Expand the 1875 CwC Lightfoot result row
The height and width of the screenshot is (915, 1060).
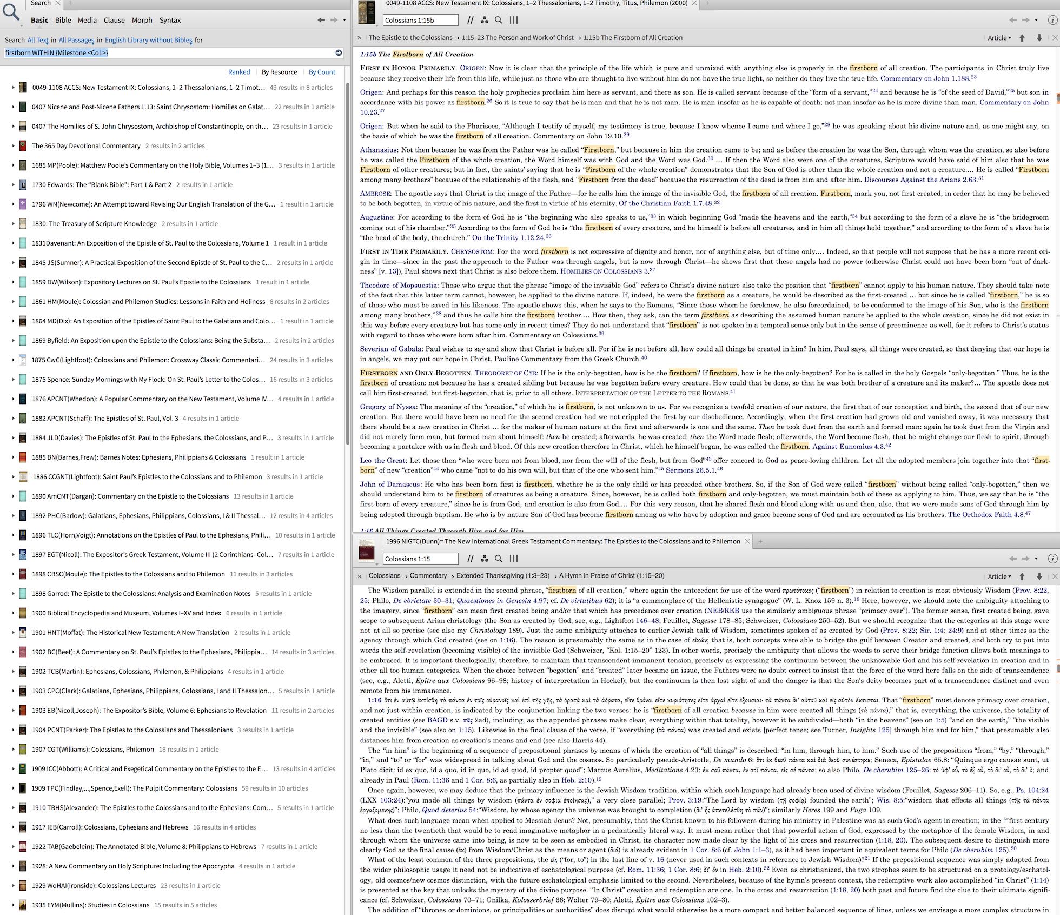click(13, 360)
